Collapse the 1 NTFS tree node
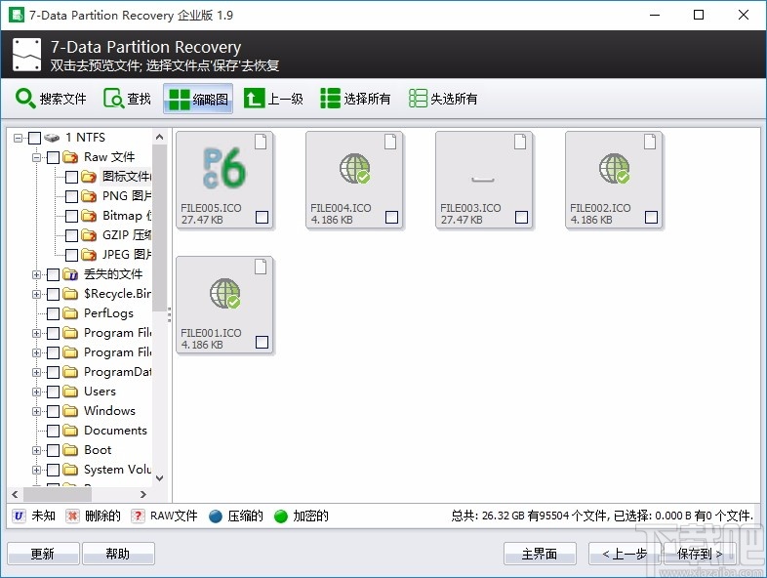Image resolution: width=767 pixels, height=578 pixels. point(18,138)
